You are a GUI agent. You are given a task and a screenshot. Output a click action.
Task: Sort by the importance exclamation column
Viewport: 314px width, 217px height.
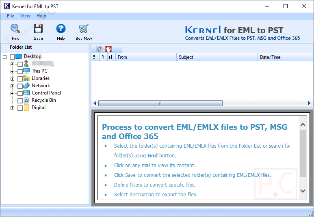coord(94,57)
